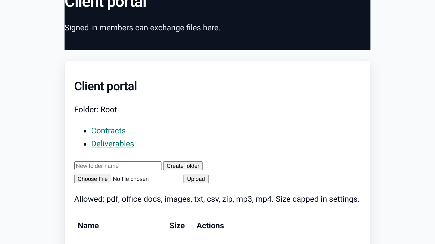This screenshot has height=244, width=435.
Task: Click the Choose File button
Action: 93,179
